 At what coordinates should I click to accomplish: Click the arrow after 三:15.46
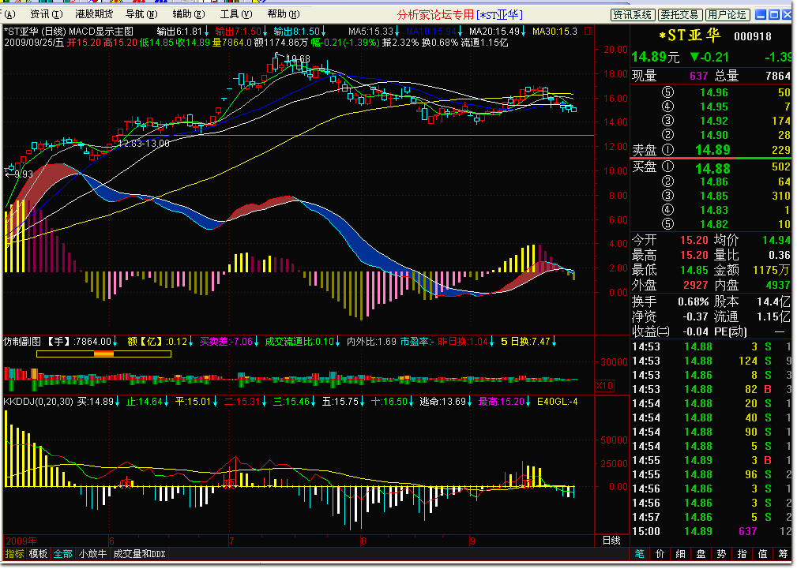pyautogui.click(x=313, y=402)
